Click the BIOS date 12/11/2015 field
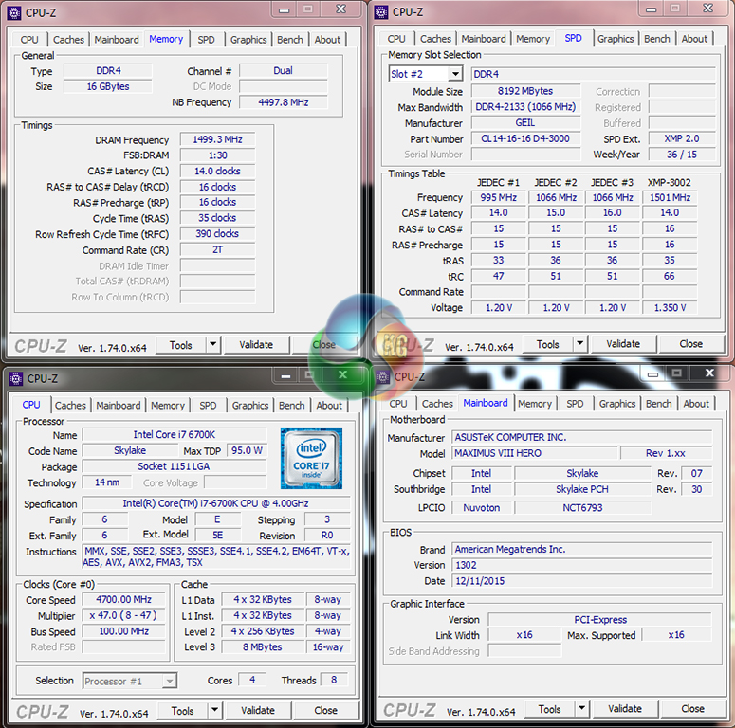The image size is (735, 728). click(x=582, y=581)
